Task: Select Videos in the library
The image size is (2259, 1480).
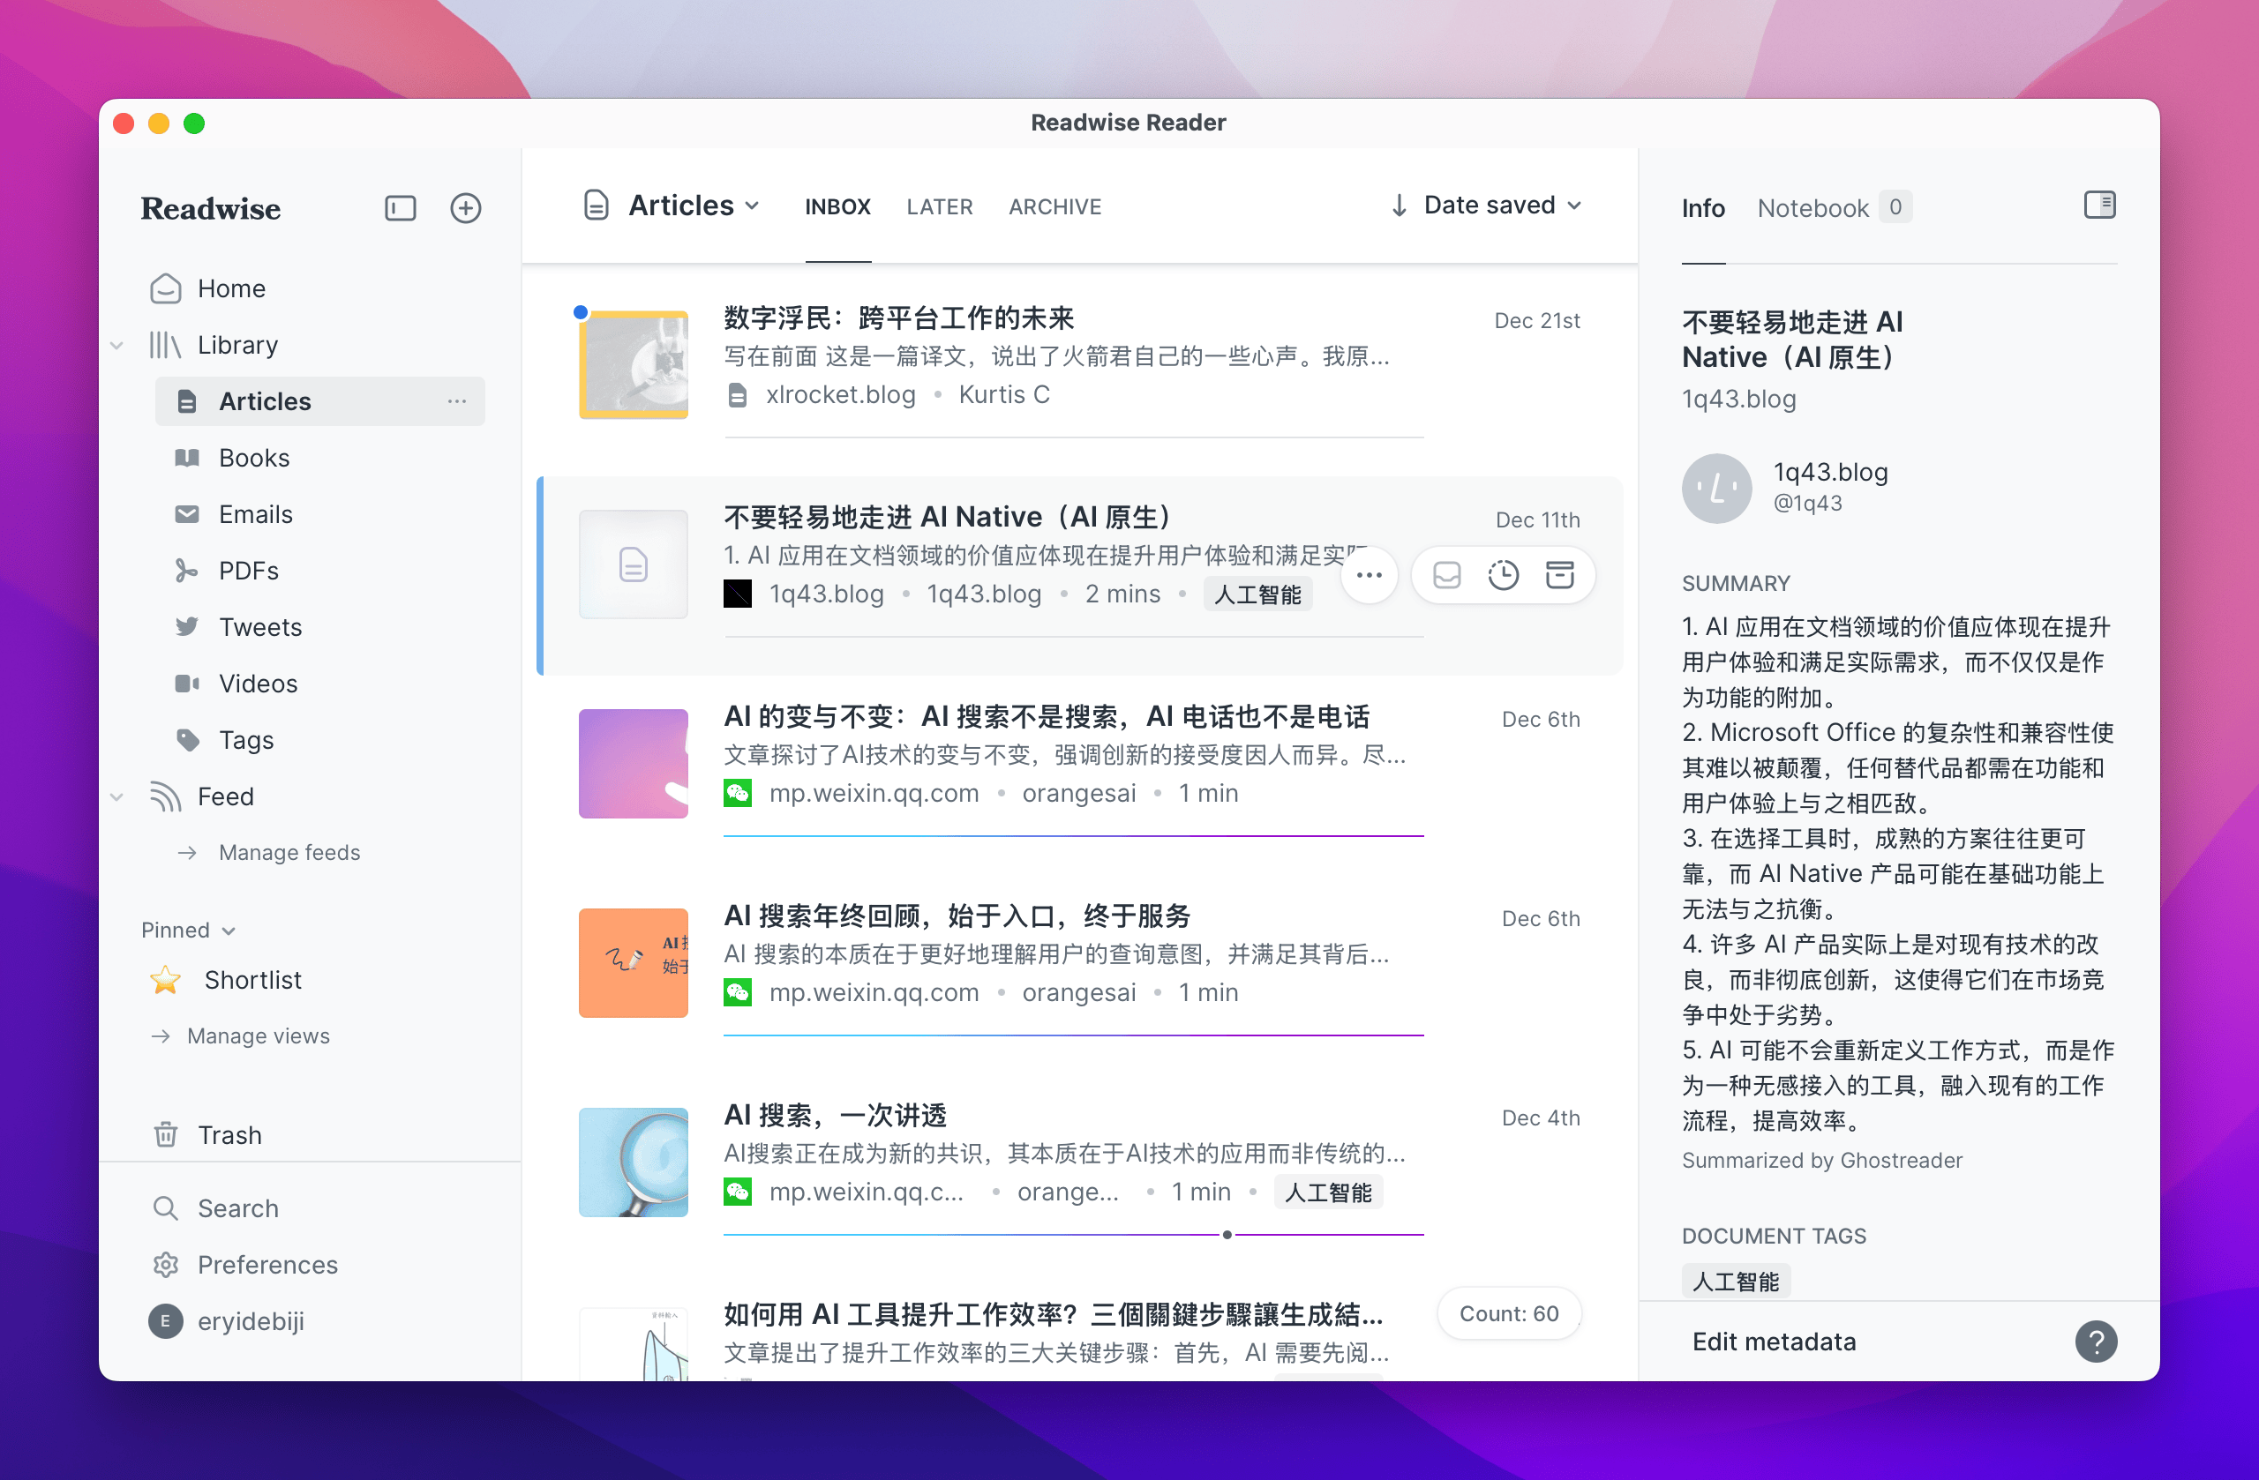Action: [x=257, y=684]
